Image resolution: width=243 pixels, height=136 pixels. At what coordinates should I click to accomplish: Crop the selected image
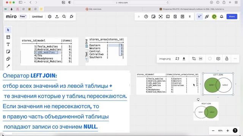[194, 59]
